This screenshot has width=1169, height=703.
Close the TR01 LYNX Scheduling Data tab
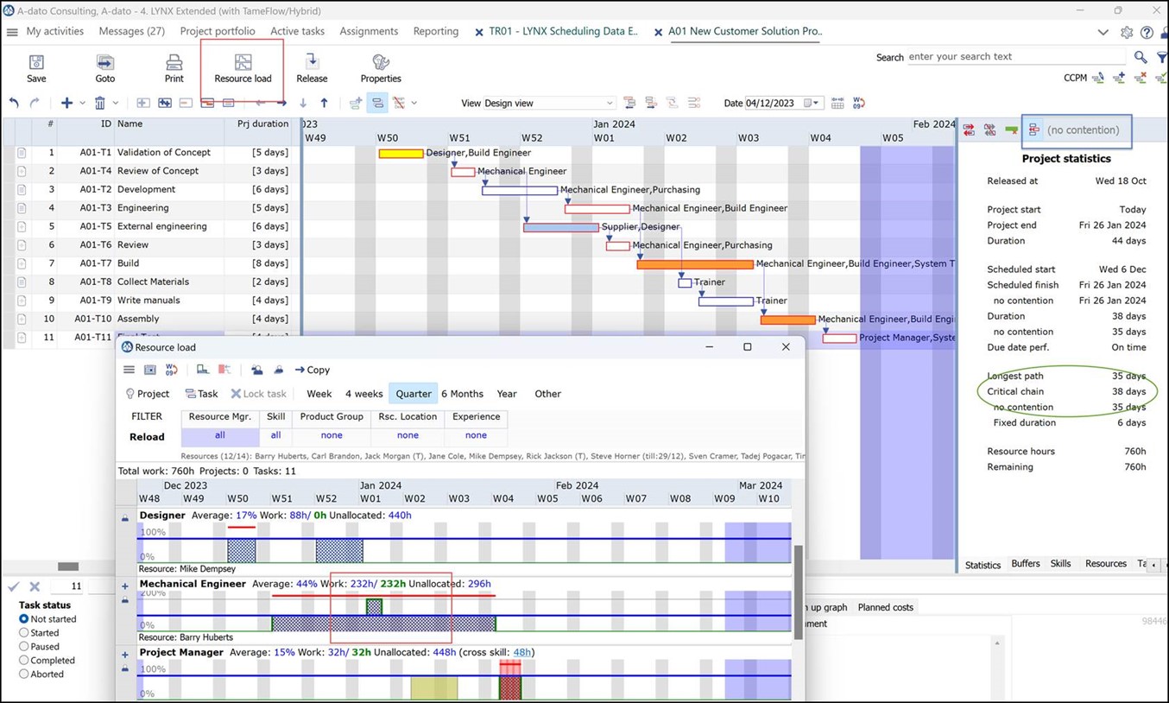click(479, 33)
